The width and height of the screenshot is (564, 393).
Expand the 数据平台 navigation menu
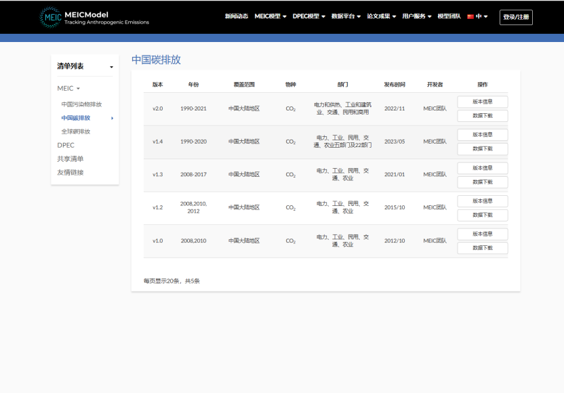(346, 17)
